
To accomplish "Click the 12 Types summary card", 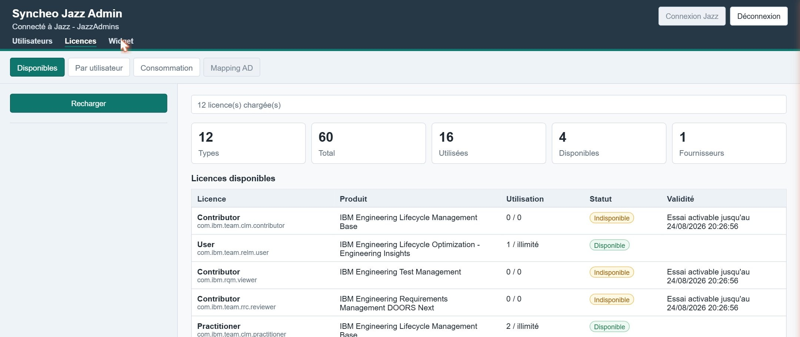I will click(x=248, y=143).
